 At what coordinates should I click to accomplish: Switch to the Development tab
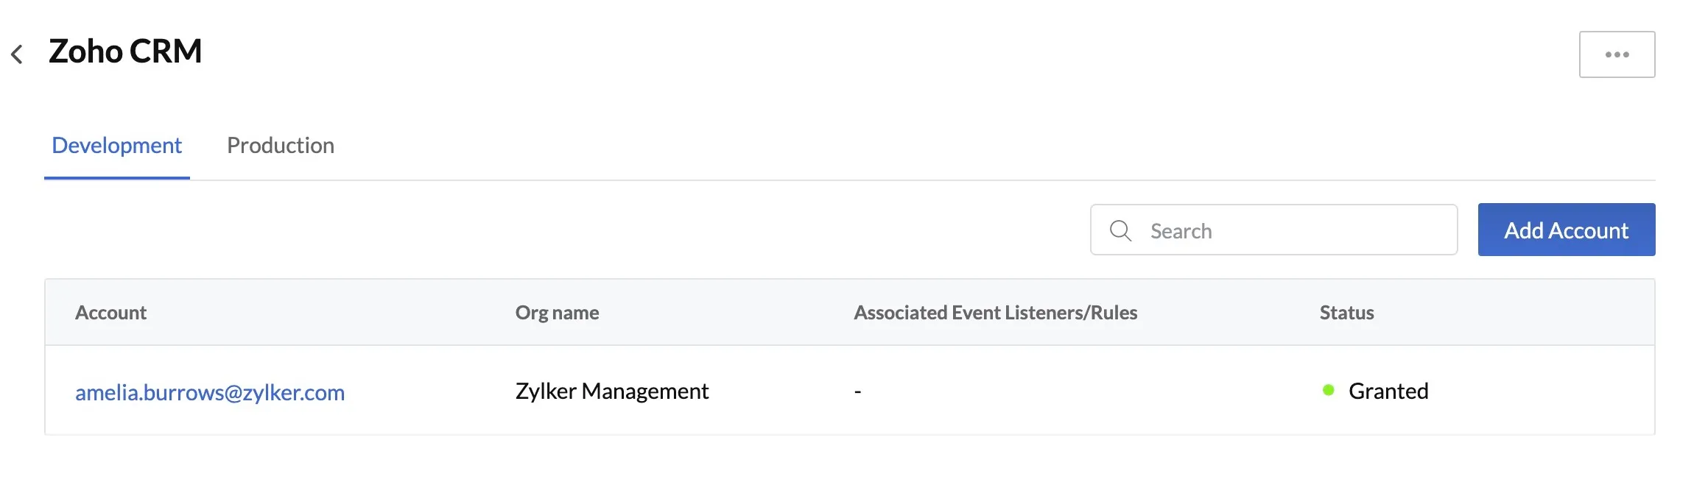point(116,145)
